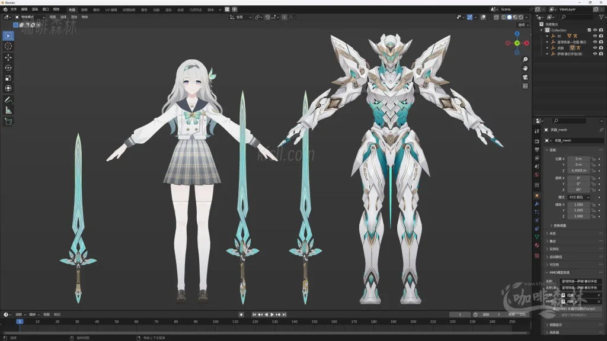Select the Add Cube tool
Viewport: 607px width, 341px height.
pyautogui.click(x=8, y=122)
